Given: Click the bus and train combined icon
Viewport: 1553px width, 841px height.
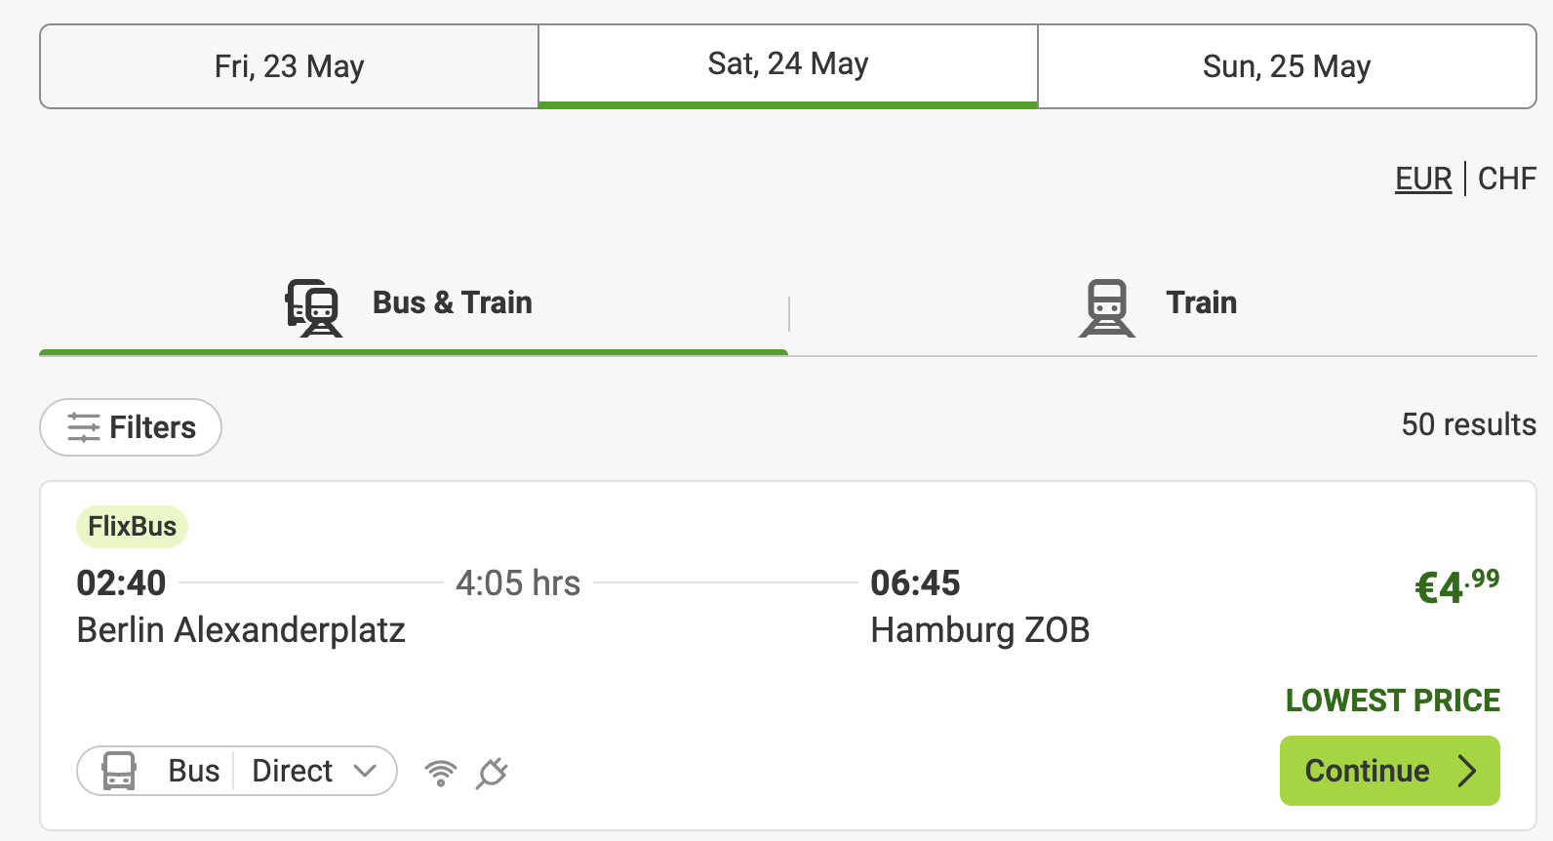Looking at the screenshot, I should click(x=313, y=307).
